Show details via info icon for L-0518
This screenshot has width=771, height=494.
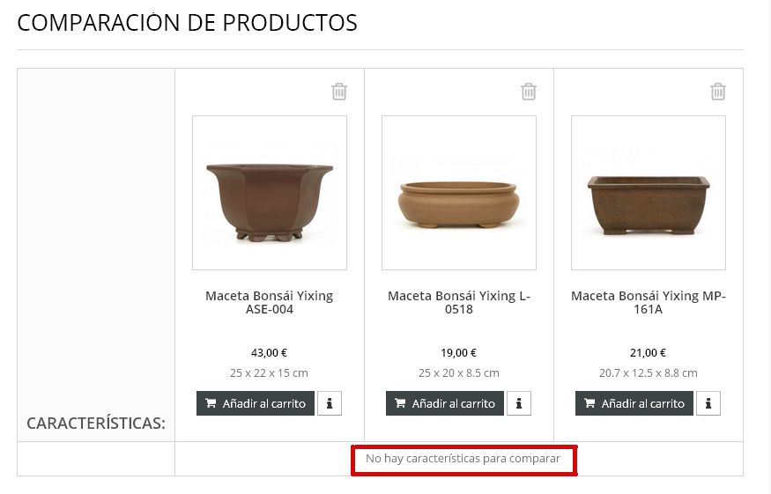519,403
